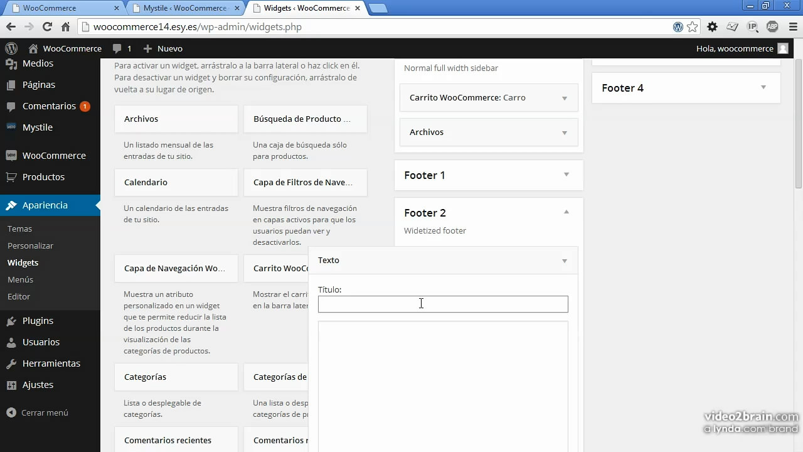
Task: Open the Menús submenu item
Action: 20,280
